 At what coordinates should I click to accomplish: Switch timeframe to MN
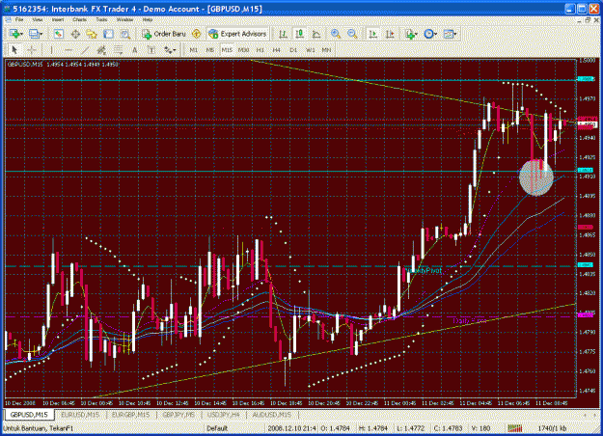326,50
